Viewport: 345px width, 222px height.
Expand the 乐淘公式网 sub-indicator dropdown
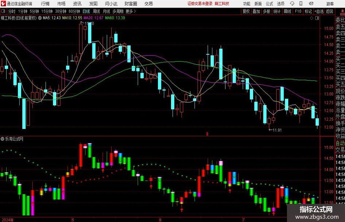(x=3, y=139)
